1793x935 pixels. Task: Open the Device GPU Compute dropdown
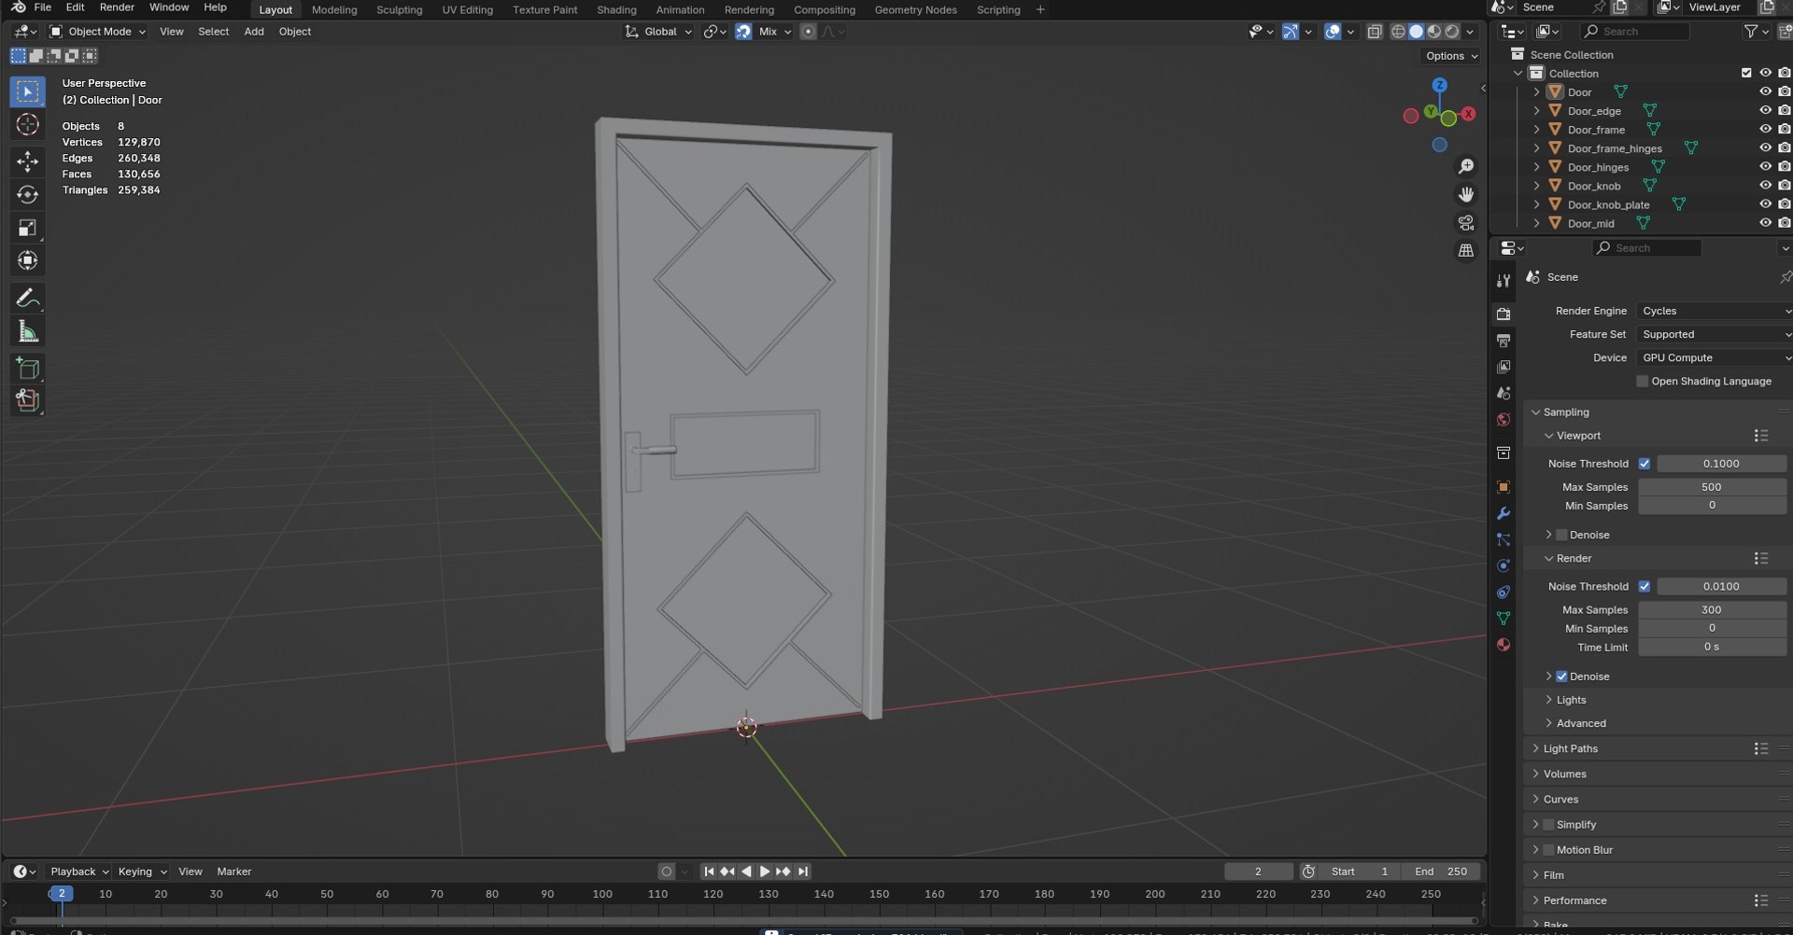(1714, 357)
